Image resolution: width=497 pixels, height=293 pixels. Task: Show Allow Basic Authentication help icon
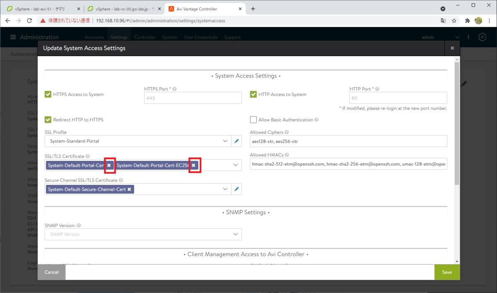click(316, 120)
